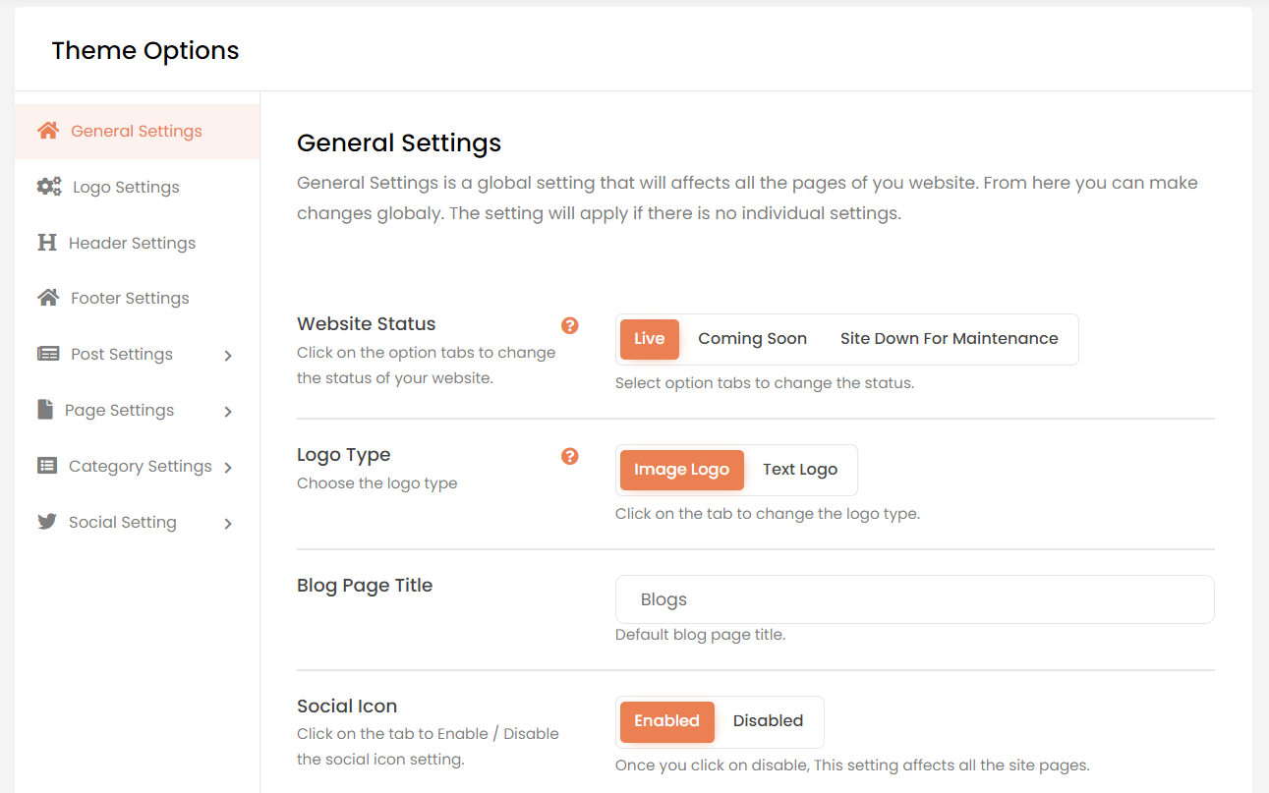
Task: Click the Twitter bird icon beside Social Setting
Action: [x=47, y=522]
